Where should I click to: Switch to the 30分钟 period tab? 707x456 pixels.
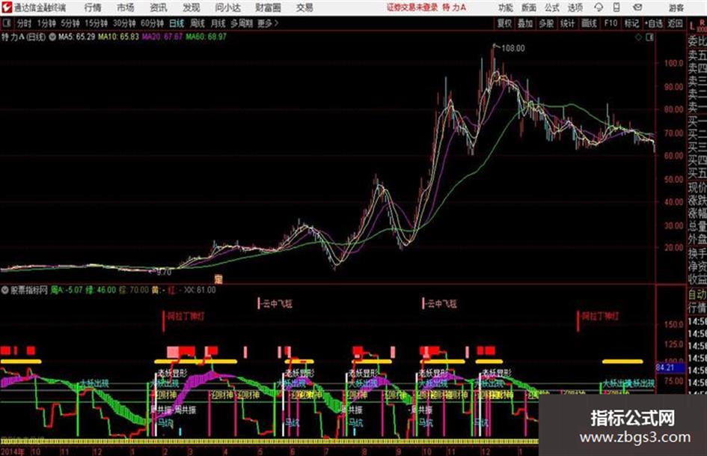[x=124, y=23]
